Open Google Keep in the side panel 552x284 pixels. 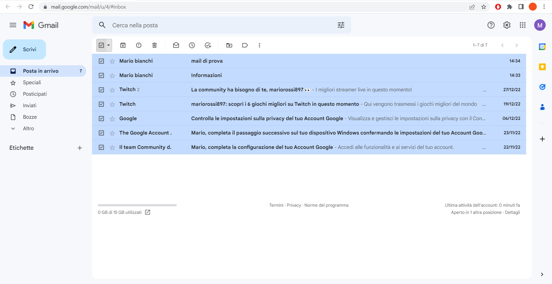[x=542, y=67]
